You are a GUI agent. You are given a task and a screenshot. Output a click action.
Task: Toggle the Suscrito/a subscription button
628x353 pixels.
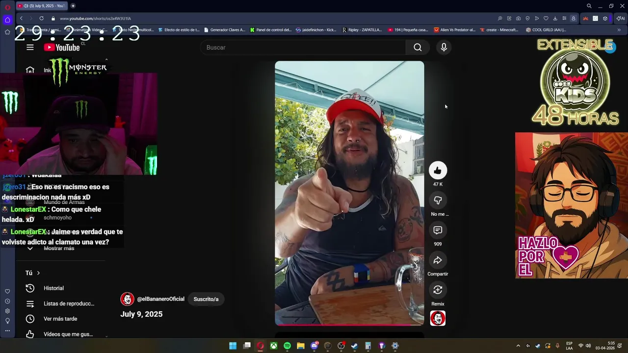pyautogui.click(x=206, y=299)
